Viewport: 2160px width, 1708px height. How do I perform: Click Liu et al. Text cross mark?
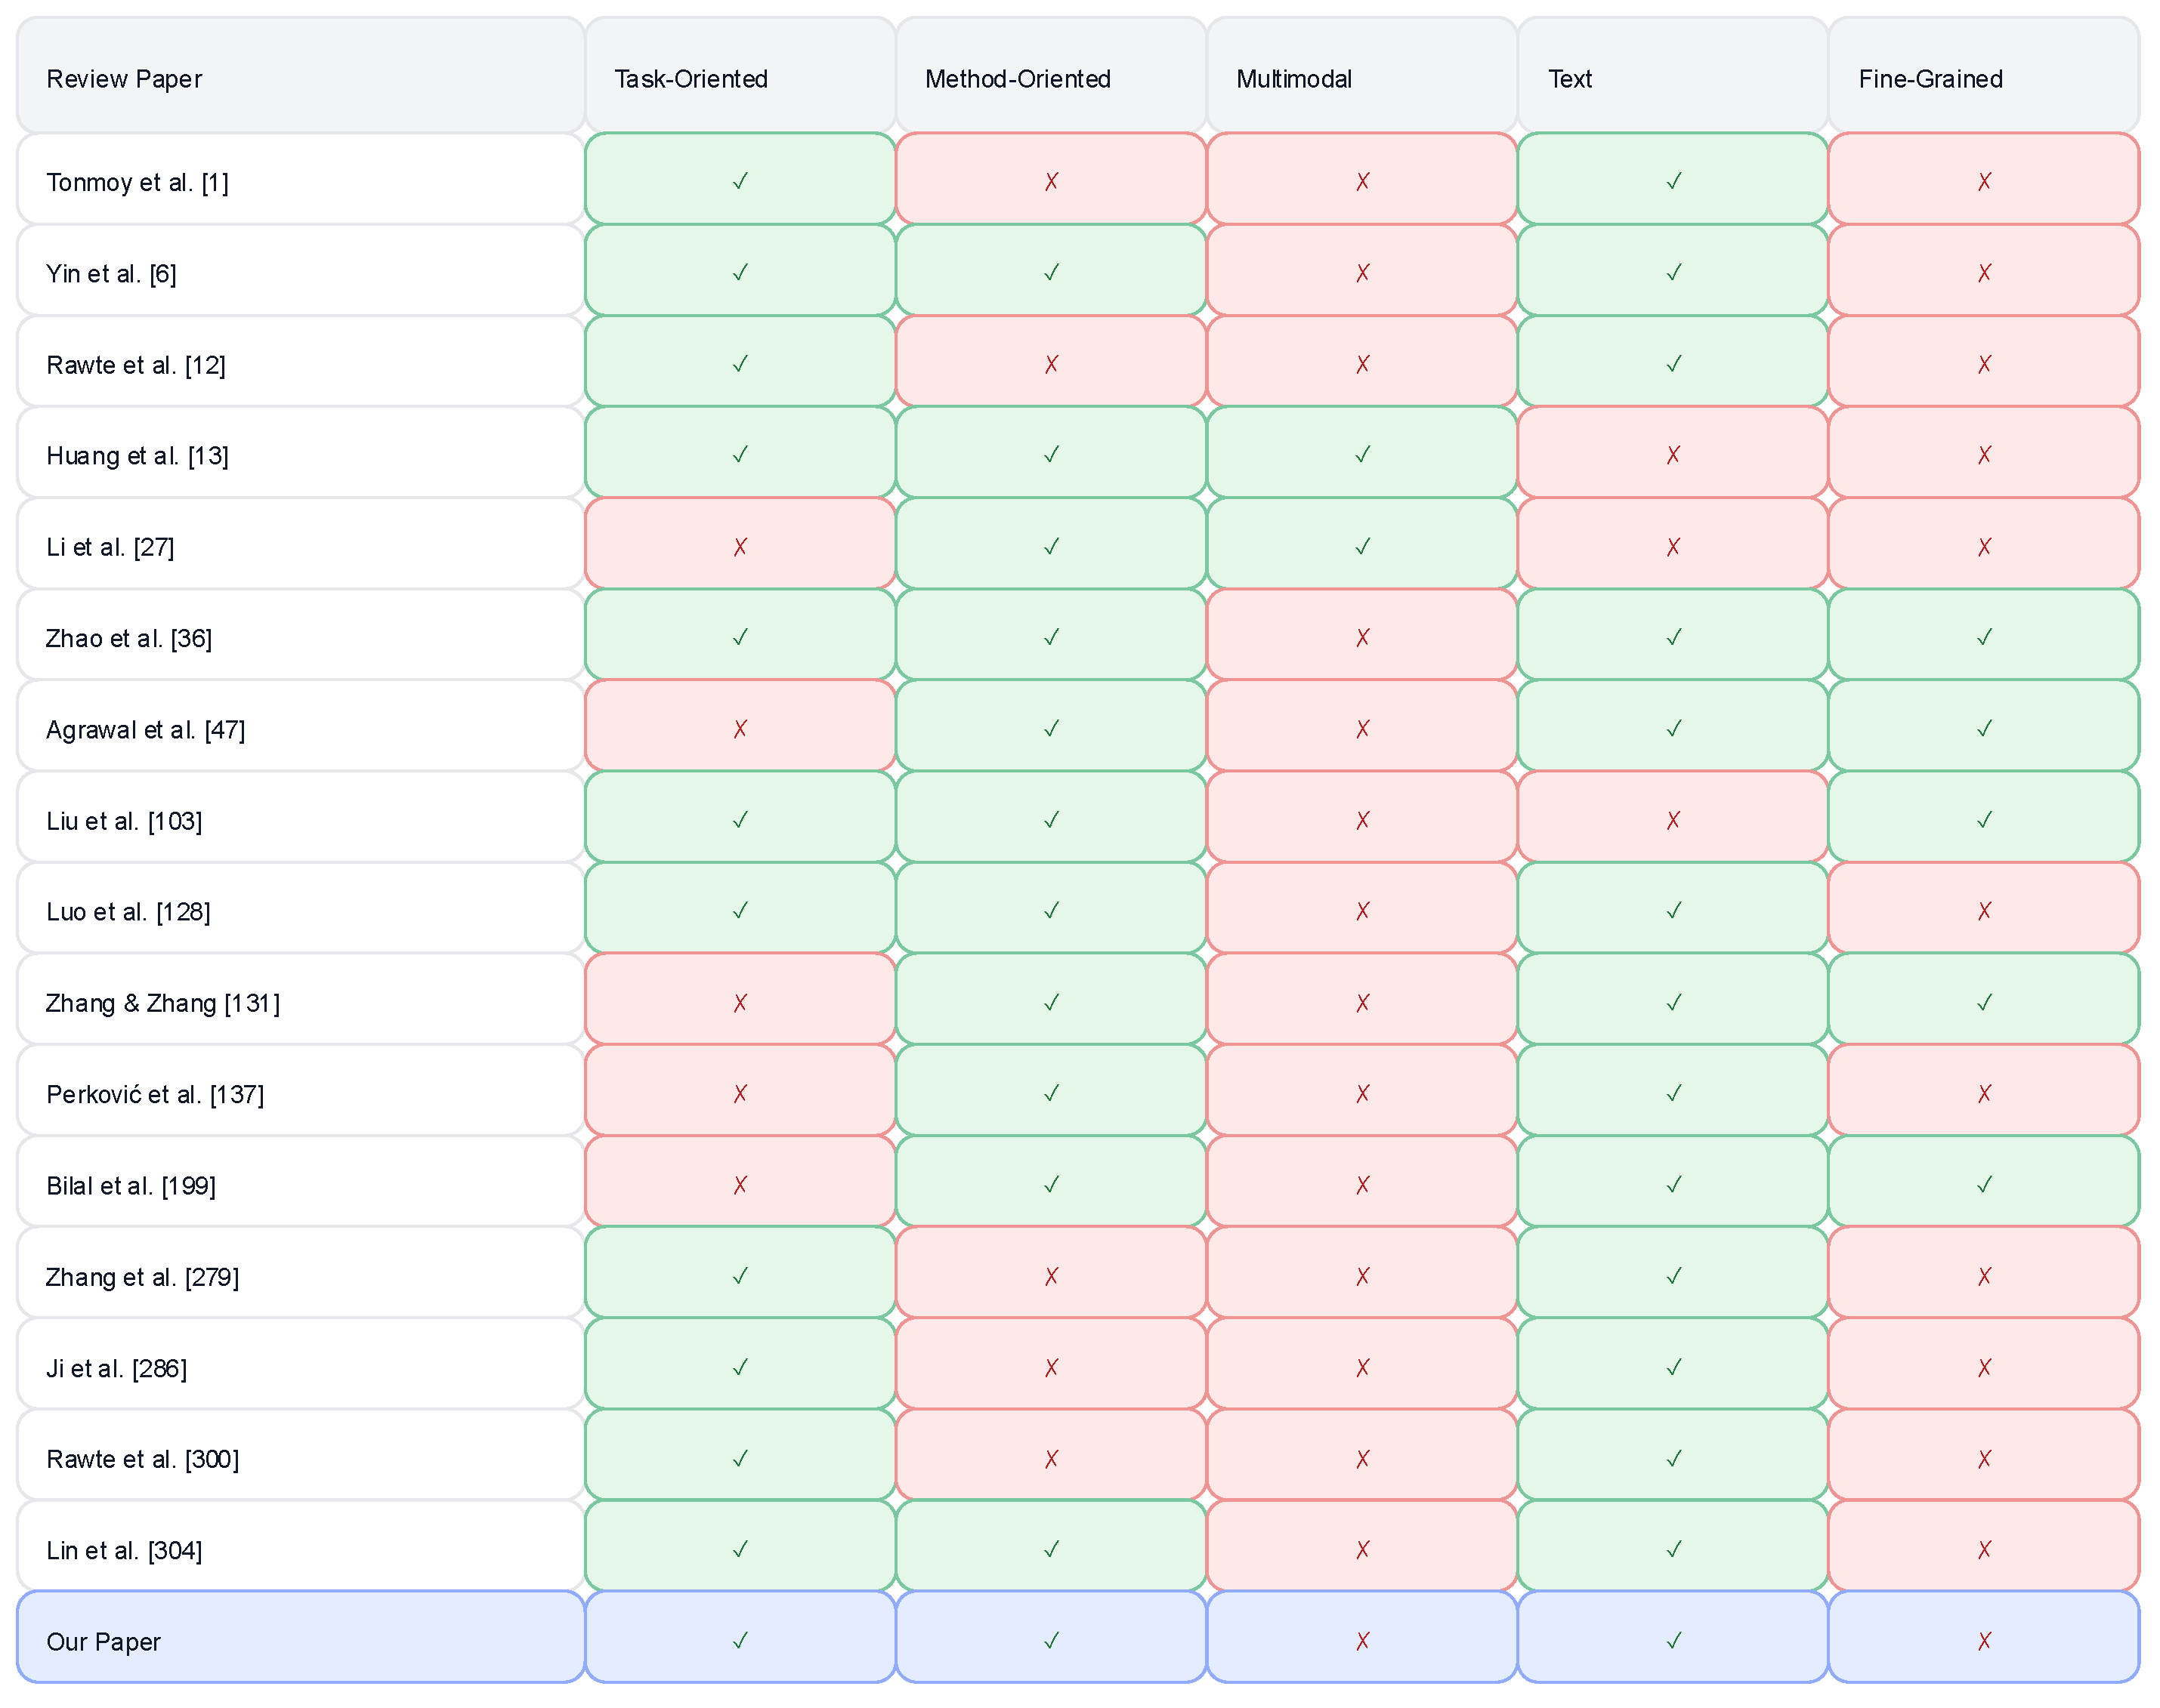coord(1673,820)
